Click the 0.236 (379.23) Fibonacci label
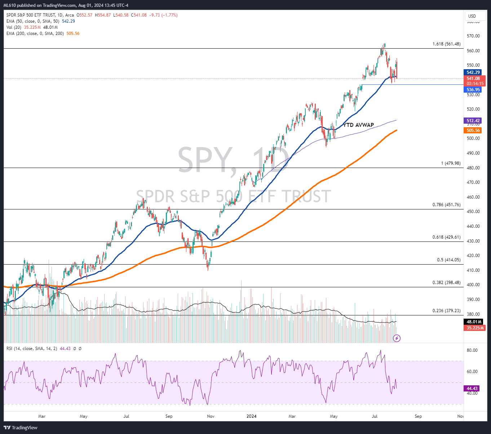This screenshot has height=434, width=491. 446,311
